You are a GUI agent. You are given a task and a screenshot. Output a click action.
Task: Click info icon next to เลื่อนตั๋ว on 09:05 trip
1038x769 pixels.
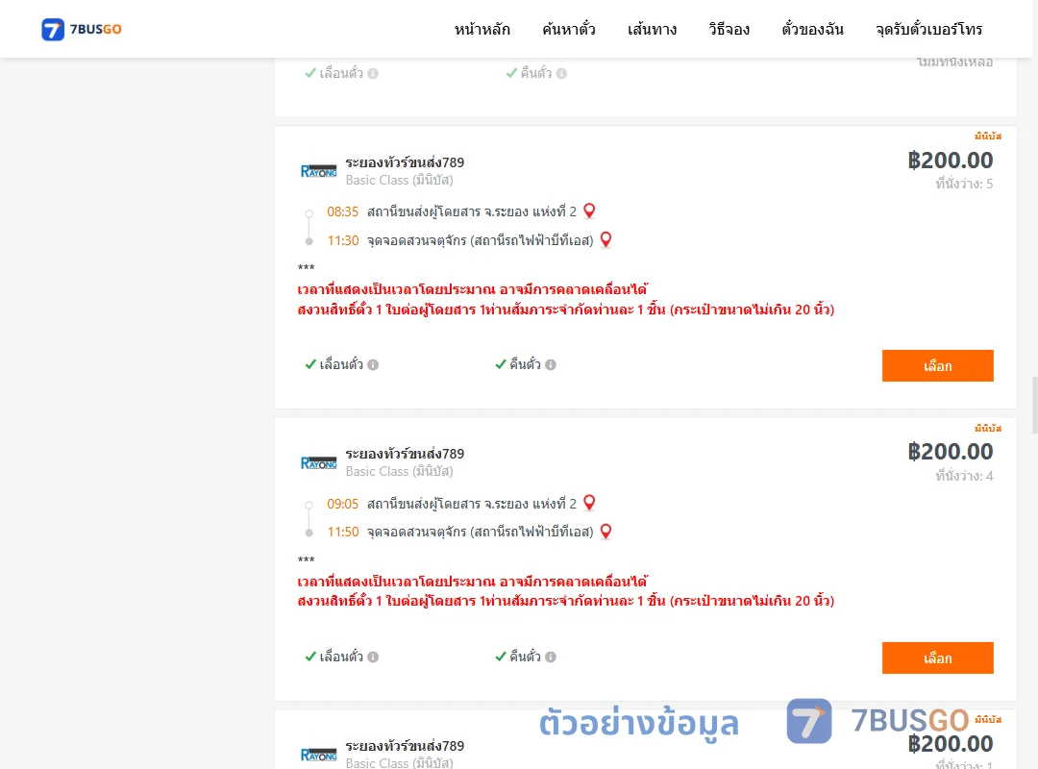(373, 657)
